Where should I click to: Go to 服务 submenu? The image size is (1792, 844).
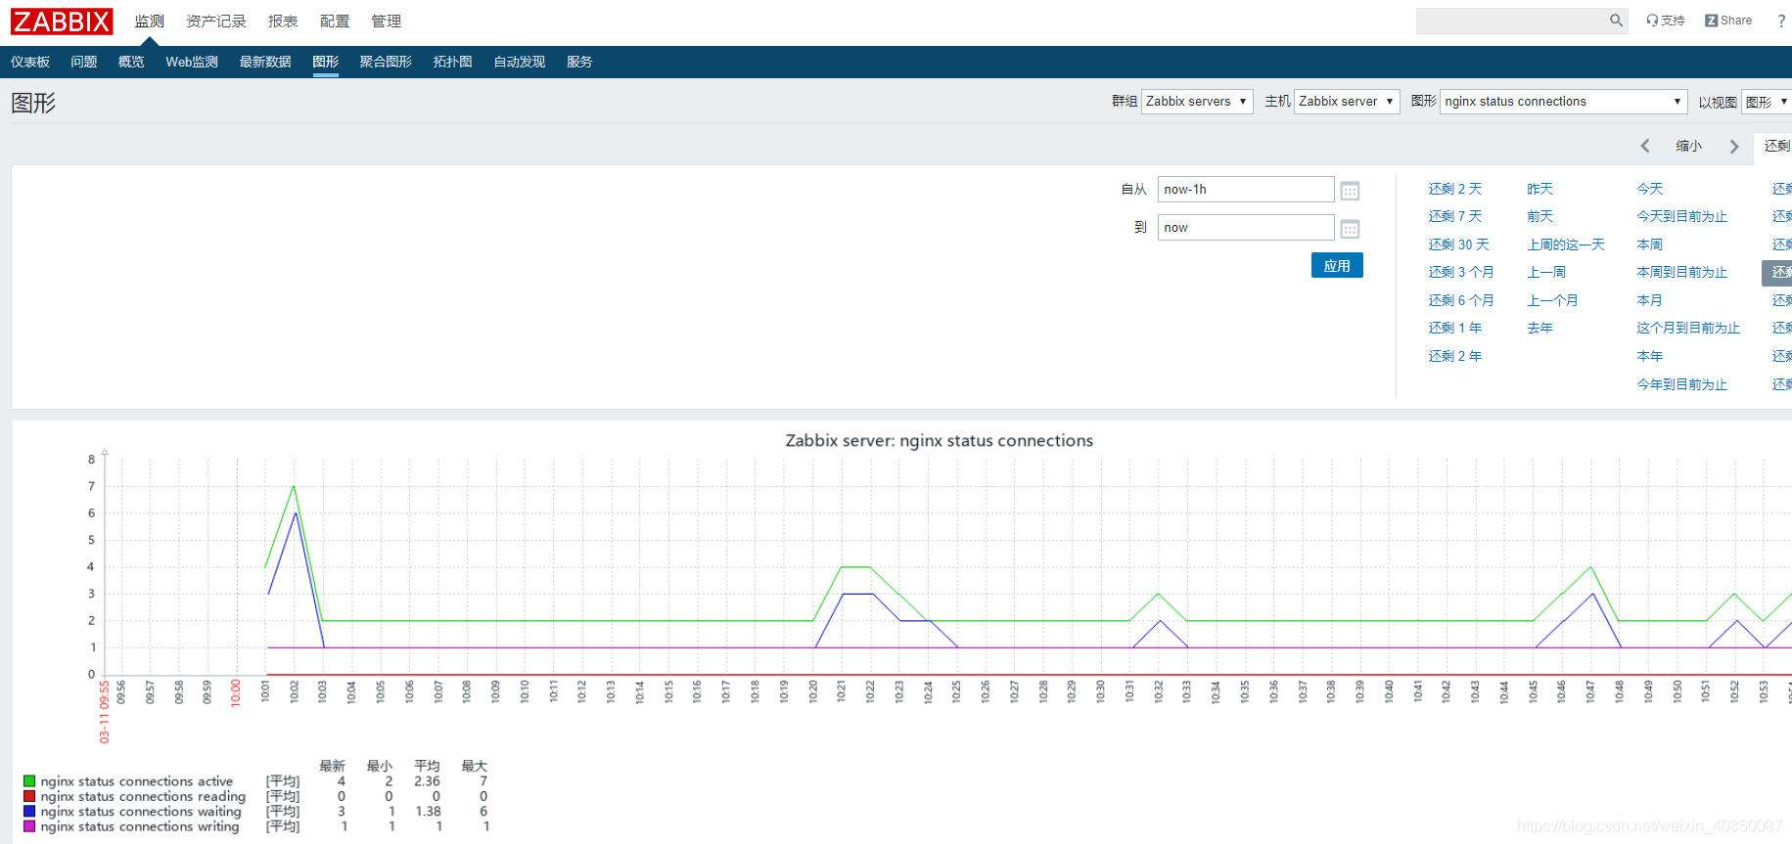[x=579, y=62]
